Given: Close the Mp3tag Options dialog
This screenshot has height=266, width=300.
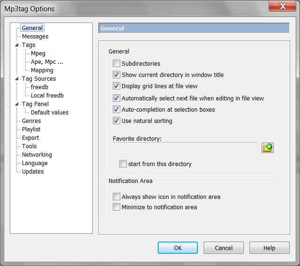Looking at the screenshot, I should [x=282, y=6].
